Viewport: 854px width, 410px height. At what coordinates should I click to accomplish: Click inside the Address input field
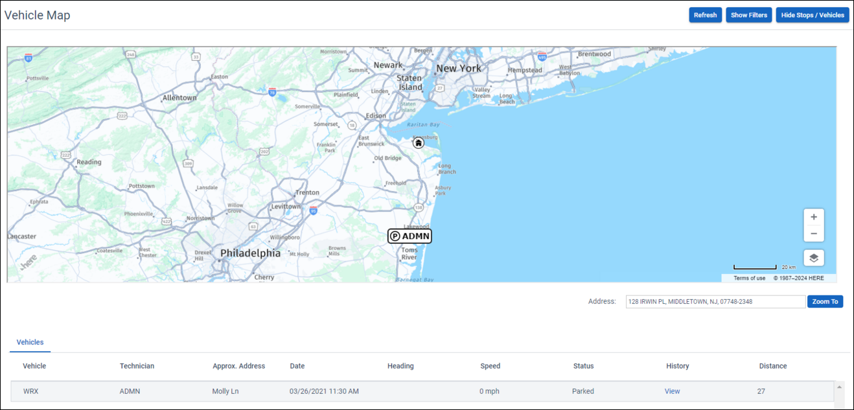(x=715, y=301)
